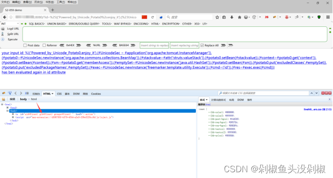Click the left arrow before %URL

89,45
